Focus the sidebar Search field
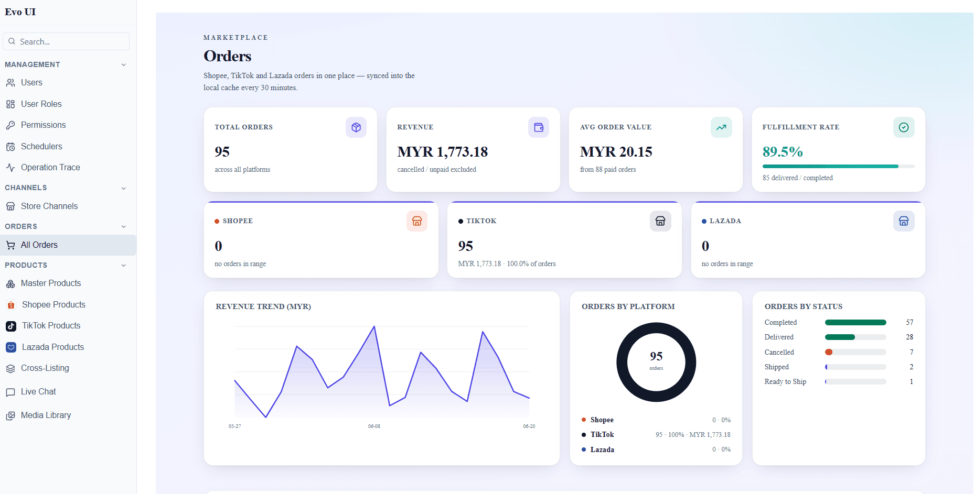This screenshot has height=494, width=974. click(66, 41)
